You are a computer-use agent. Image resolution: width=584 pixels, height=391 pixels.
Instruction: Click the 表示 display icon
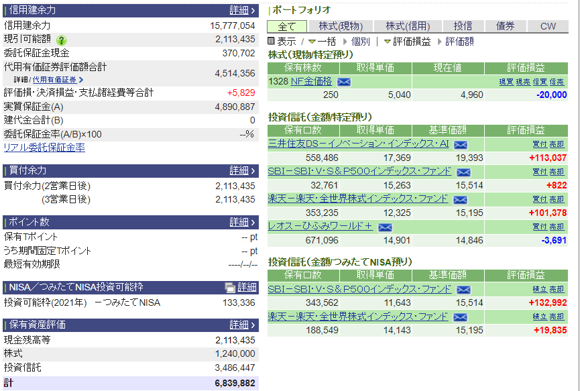(x=272, y=40)
